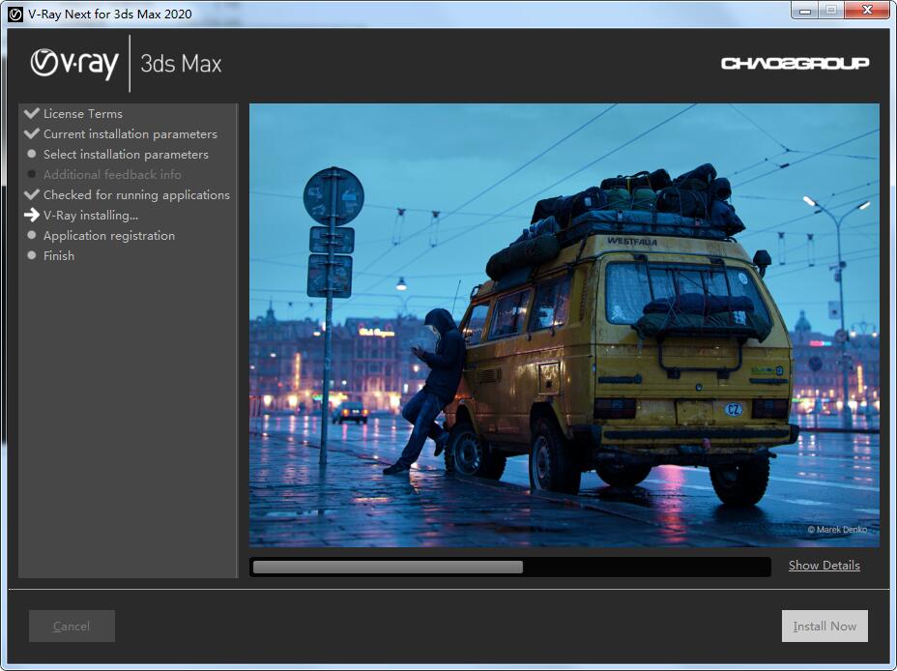Select the Finish step label

coord(59,255)
